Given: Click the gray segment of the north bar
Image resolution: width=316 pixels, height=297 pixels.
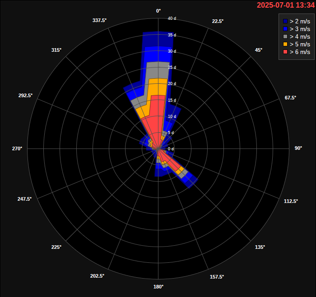Looking at the screenshot, I should coord(158,70).
